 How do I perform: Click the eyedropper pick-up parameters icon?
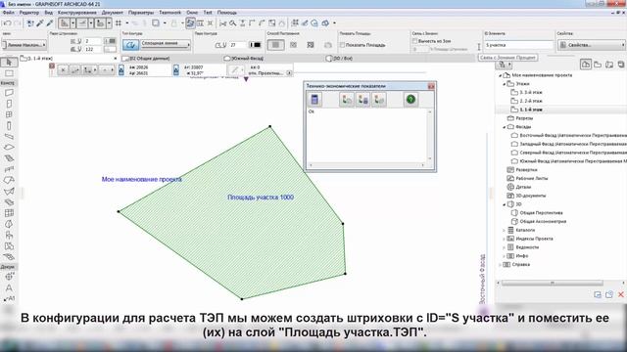pos(40,23)
